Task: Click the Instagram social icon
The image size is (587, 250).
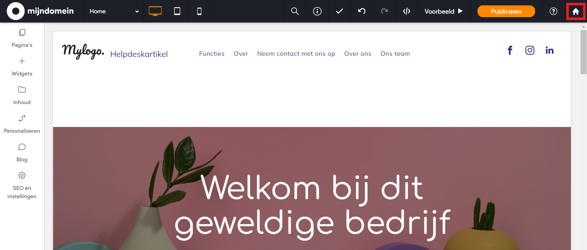Action: [x=530, y=50]
